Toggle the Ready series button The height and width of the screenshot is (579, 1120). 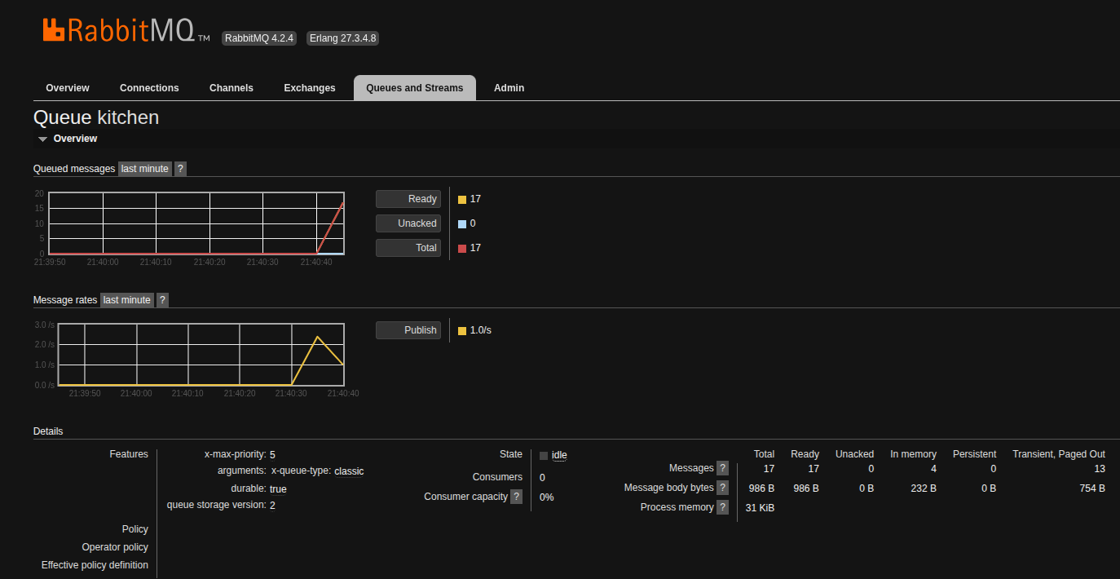408,199
